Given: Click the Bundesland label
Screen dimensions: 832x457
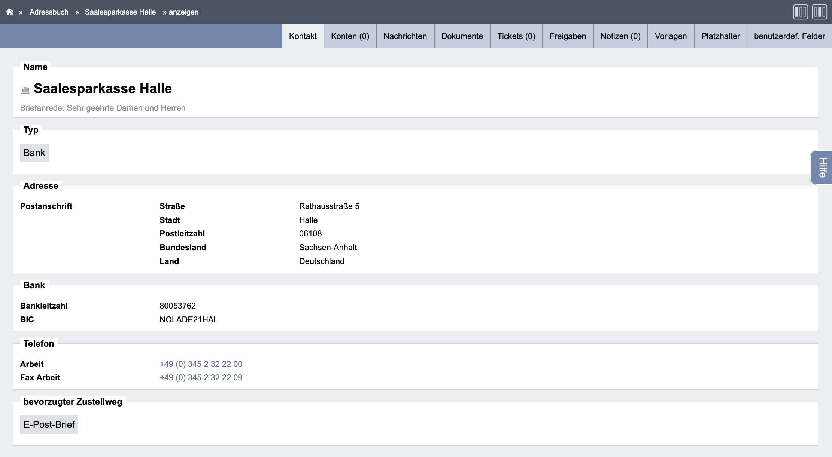Looking at the screenshot, I should coord(183,247).
